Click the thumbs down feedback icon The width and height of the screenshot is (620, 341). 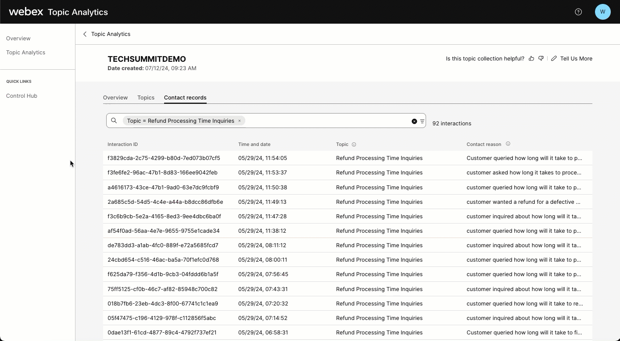coord(541,58)
